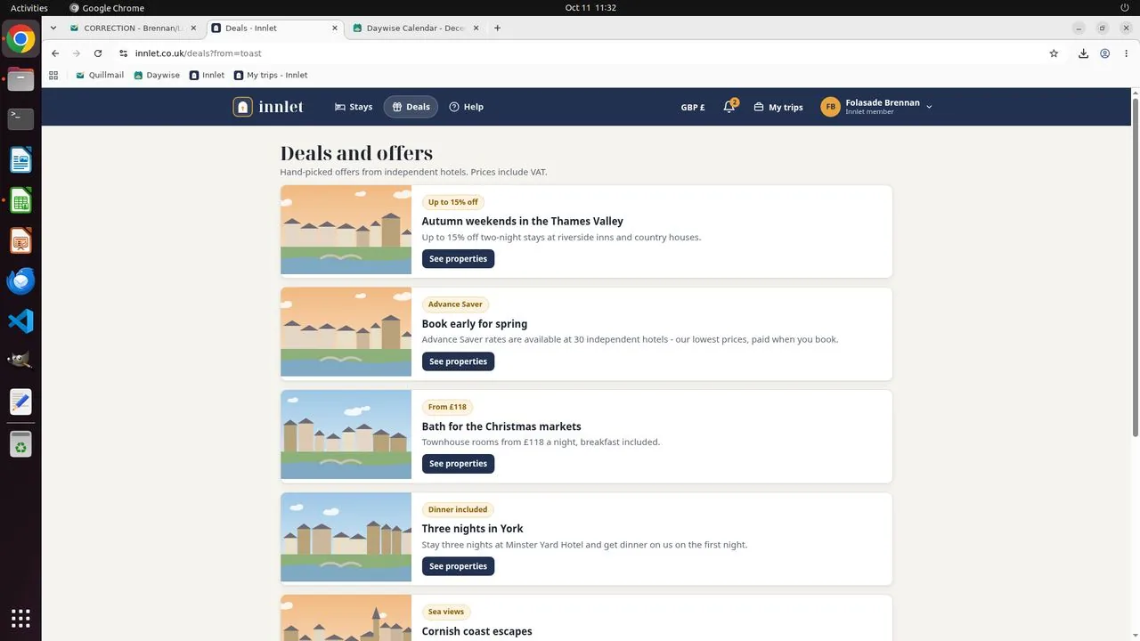Open LibreOffice Impress from dock

click(20, 240)
